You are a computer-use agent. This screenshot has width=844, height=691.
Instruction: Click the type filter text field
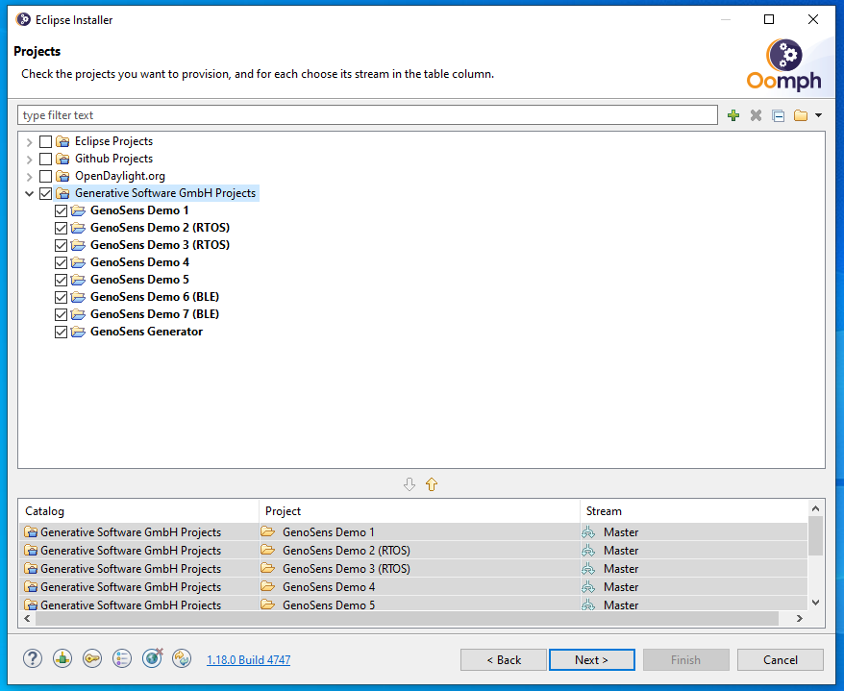[367, 115]
